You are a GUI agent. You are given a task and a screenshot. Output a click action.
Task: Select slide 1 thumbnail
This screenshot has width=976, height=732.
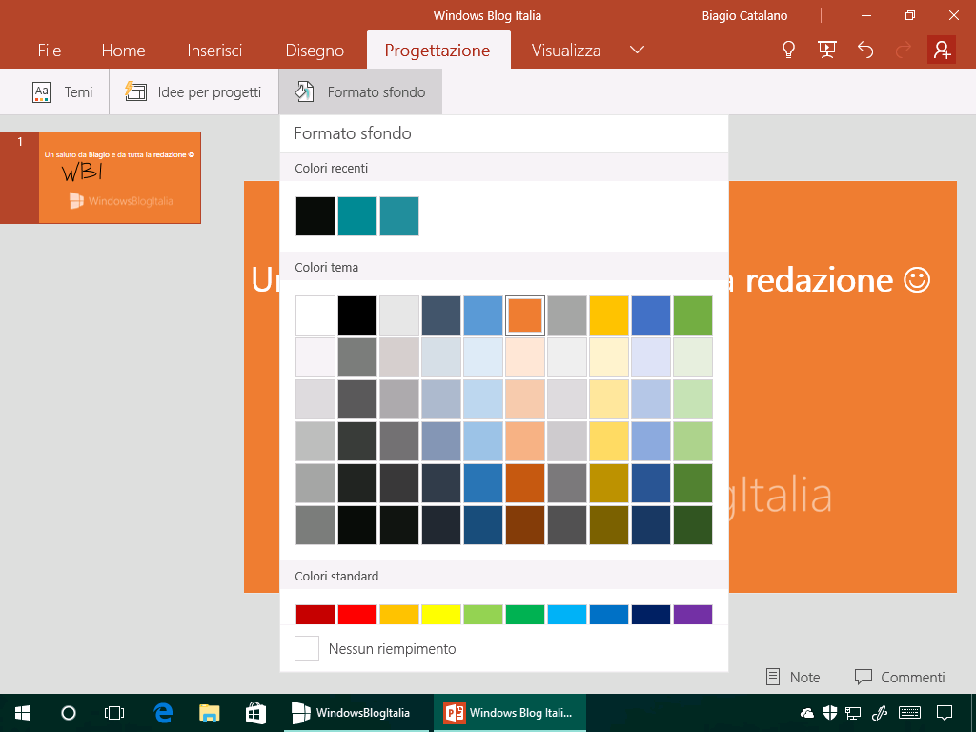coord(119,177)
